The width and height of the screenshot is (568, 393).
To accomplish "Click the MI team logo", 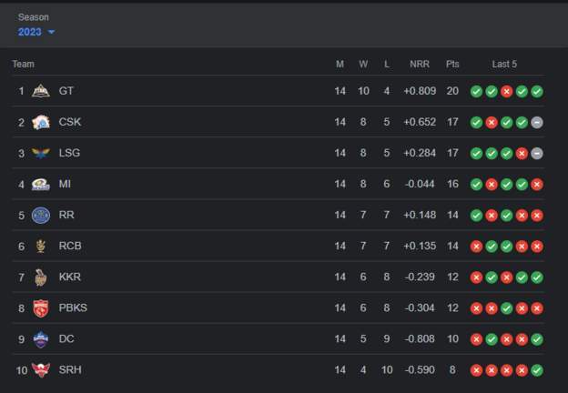I will point(41,184).
